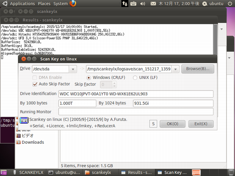Viewport: 235px width, 176px height.
Task: Open the clock date and time menu
Action: coord(179,3)
